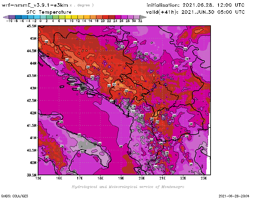Click the legend swatch between -10 and -8
The width and height of the screenshot is (256, 198).
12,17
